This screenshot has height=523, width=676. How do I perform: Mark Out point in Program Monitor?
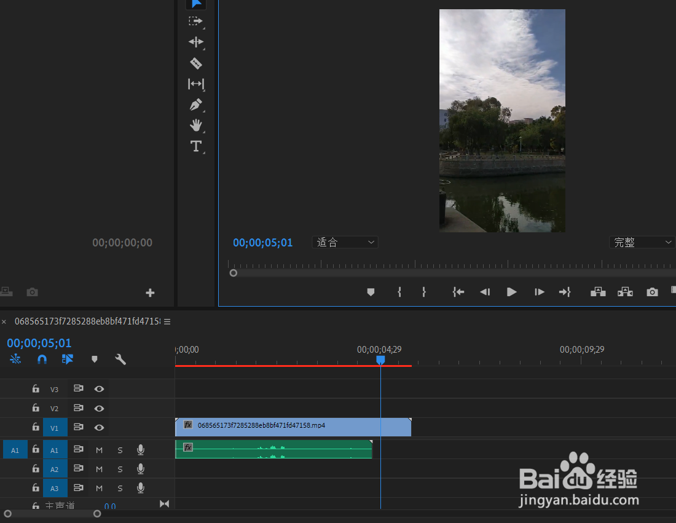pos(424,293)
